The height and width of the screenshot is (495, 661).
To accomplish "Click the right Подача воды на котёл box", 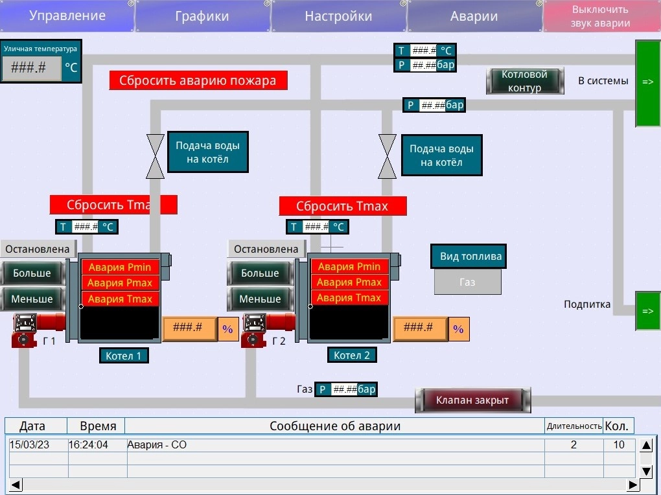I will click(x=441, y=155).
